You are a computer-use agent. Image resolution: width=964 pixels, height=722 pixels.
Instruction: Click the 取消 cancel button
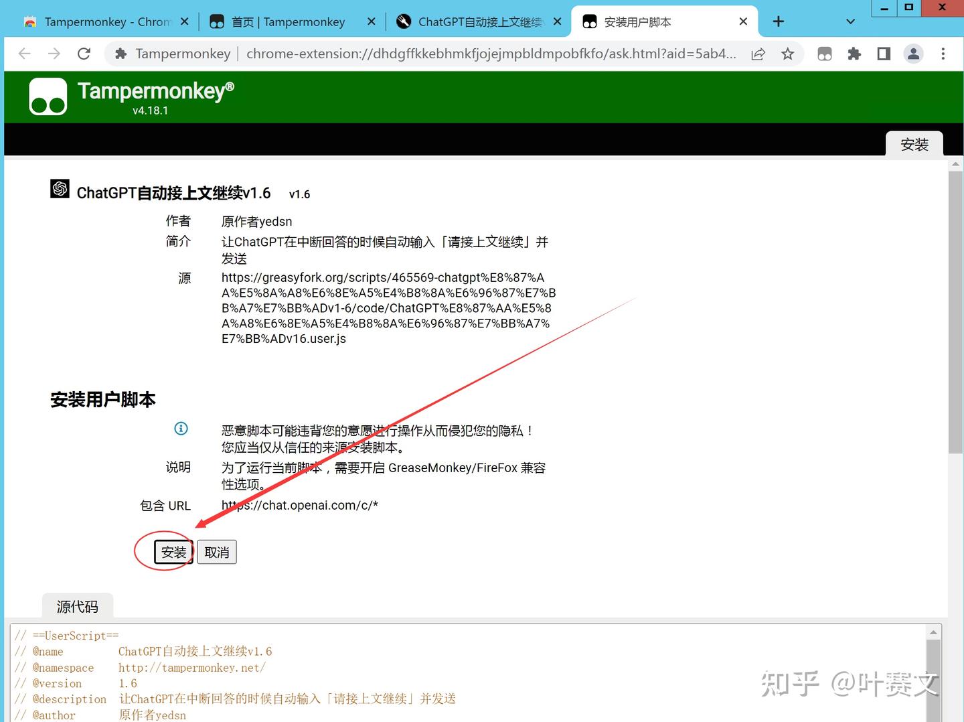216,552
